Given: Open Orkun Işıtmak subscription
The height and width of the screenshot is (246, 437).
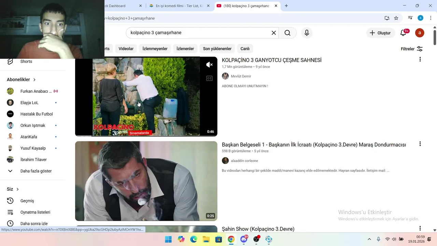Looking at the screenshot, I should click(x=33, y=125).
